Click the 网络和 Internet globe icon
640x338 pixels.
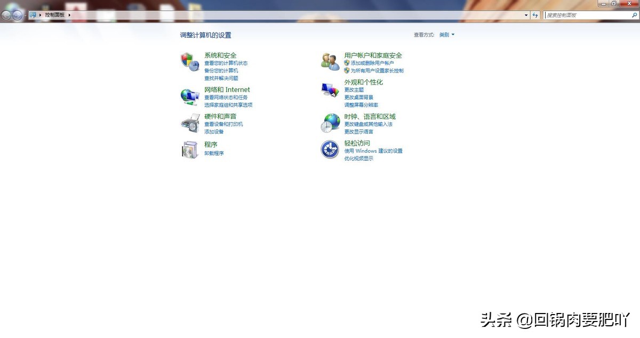(190, 96)
